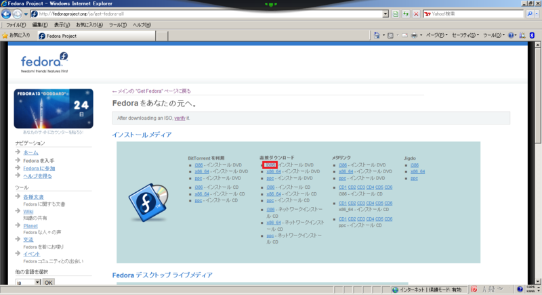Image resolution: width=542 pixels, height=295 pixels.
Task: Click the blue help icon in status bar
Action: point(520,289)
